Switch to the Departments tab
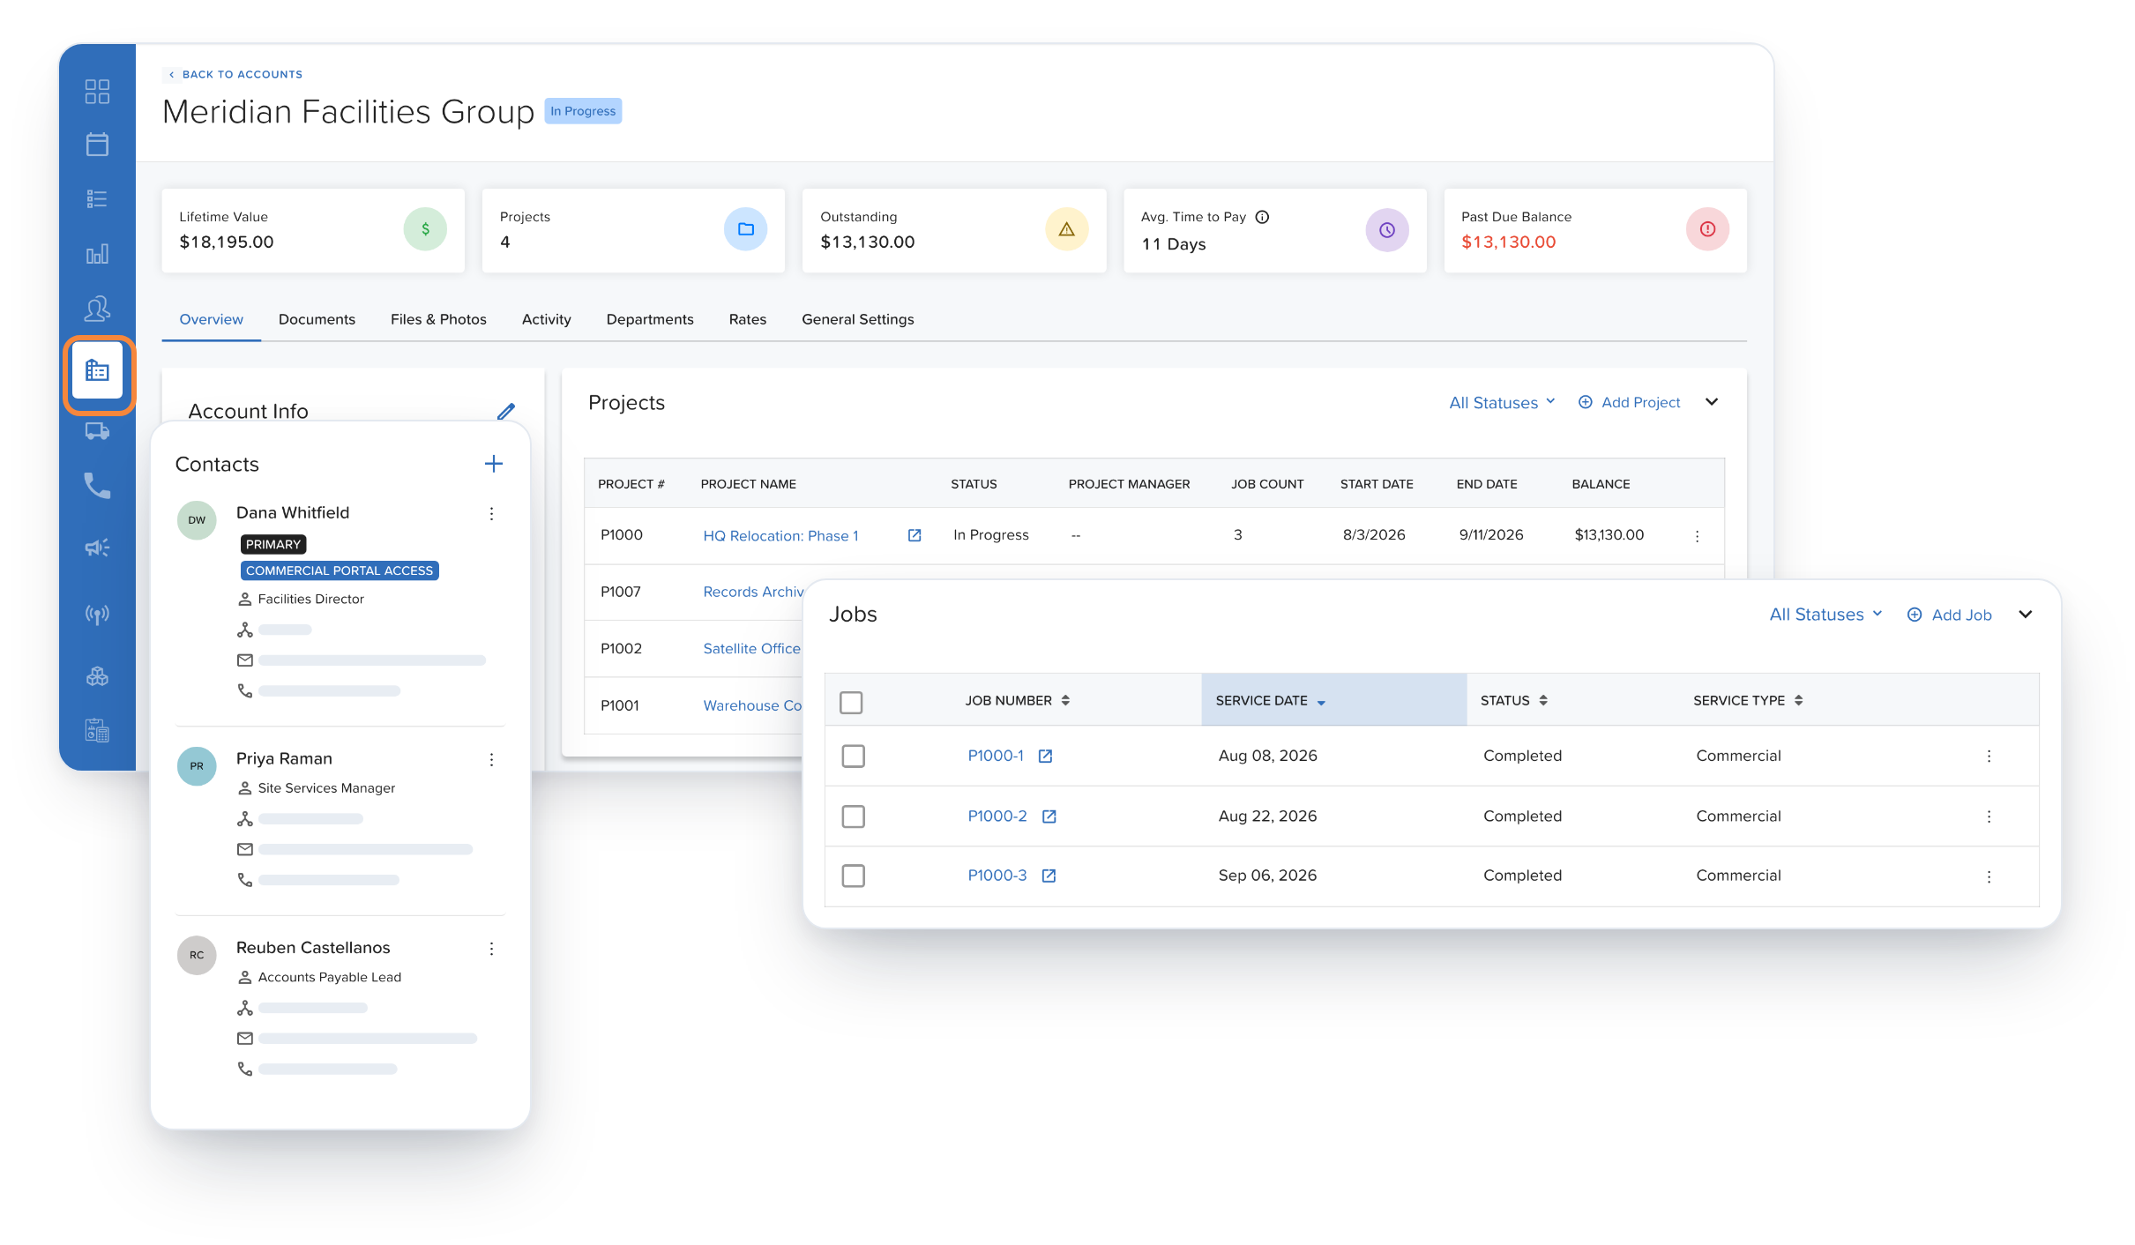The width and height of the screenshot is (2135, 1245). point(650,319)
